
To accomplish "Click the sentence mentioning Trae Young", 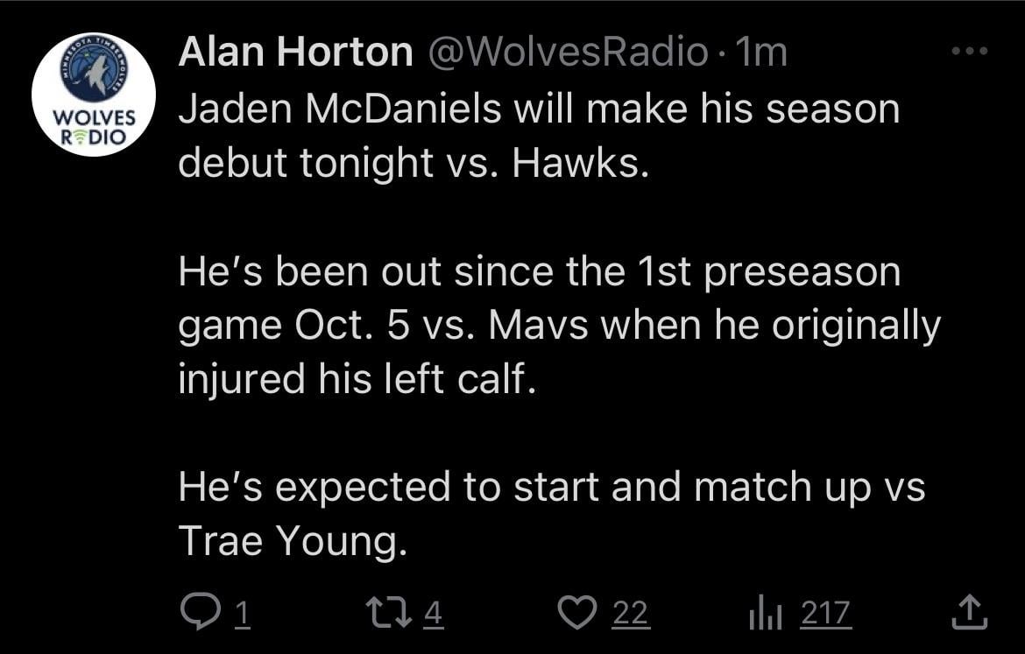I will (552, 515).
